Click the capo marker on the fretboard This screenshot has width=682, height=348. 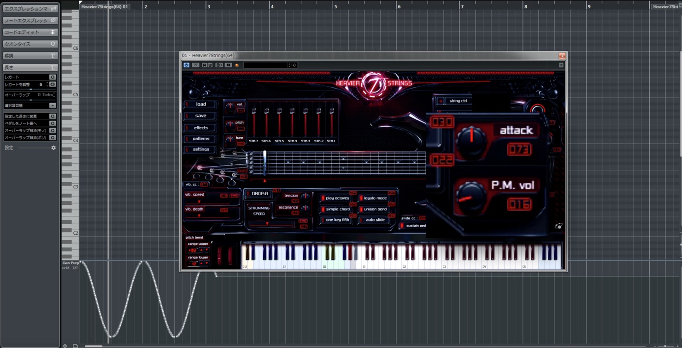(265, 163)
